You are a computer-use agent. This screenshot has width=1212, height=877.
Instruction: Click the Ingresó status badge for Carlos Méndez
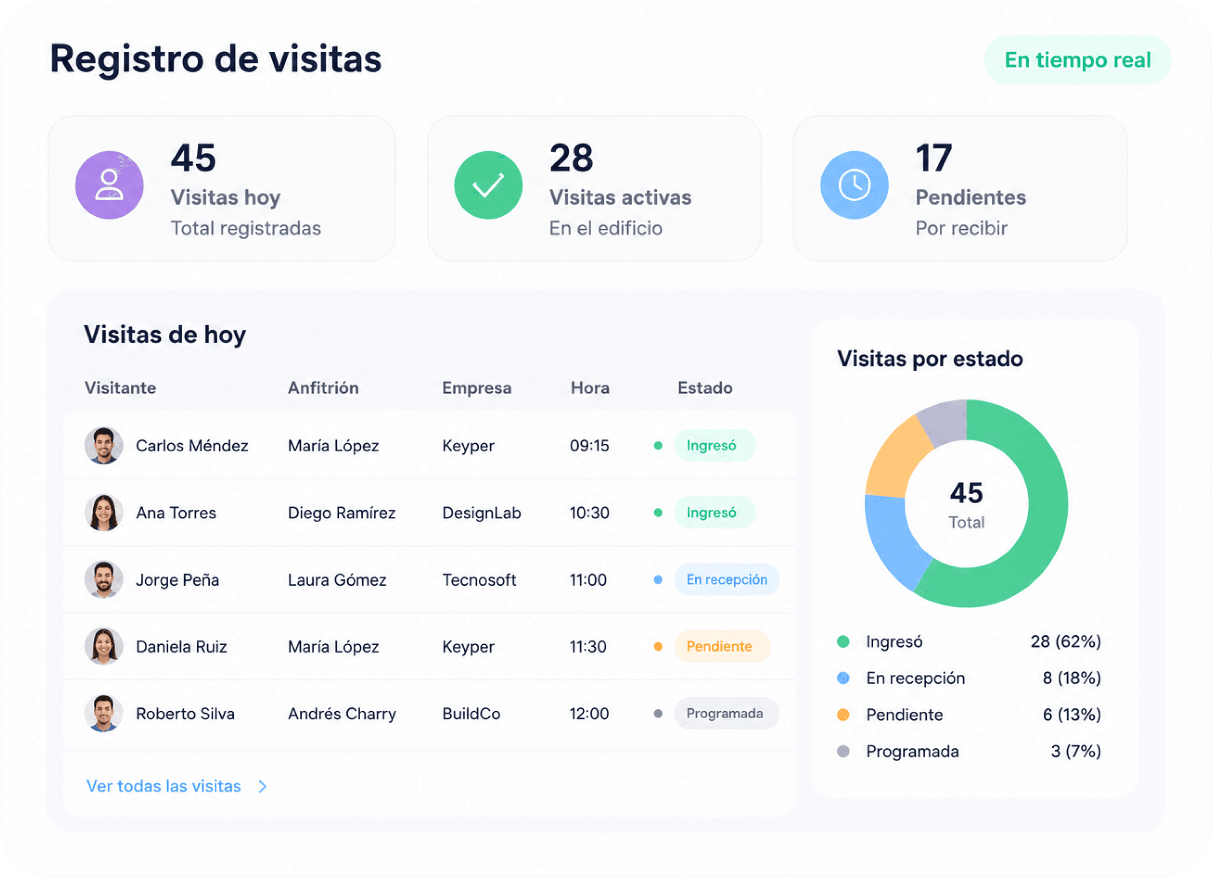714,445
